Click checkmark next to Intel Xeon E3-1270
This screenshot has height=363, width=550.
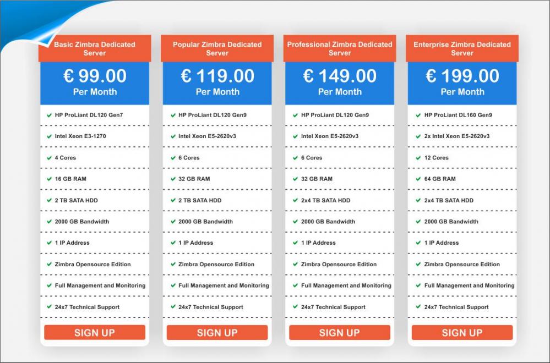(49, 136)
